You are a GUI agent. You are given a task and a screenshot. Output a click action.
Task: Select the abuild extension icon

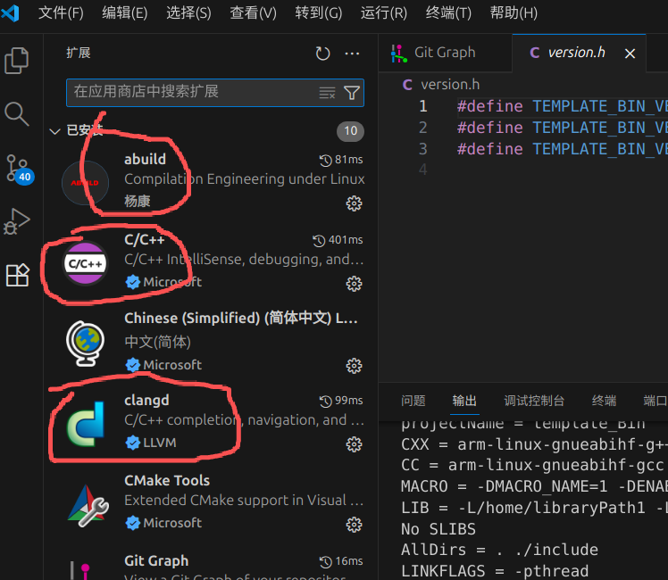pos(85,183)
